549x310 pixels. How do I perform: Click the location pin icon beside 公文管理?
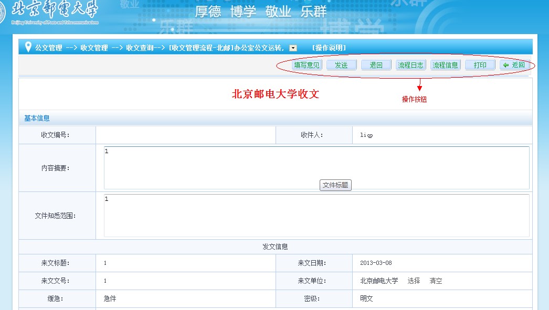point(28,47)
